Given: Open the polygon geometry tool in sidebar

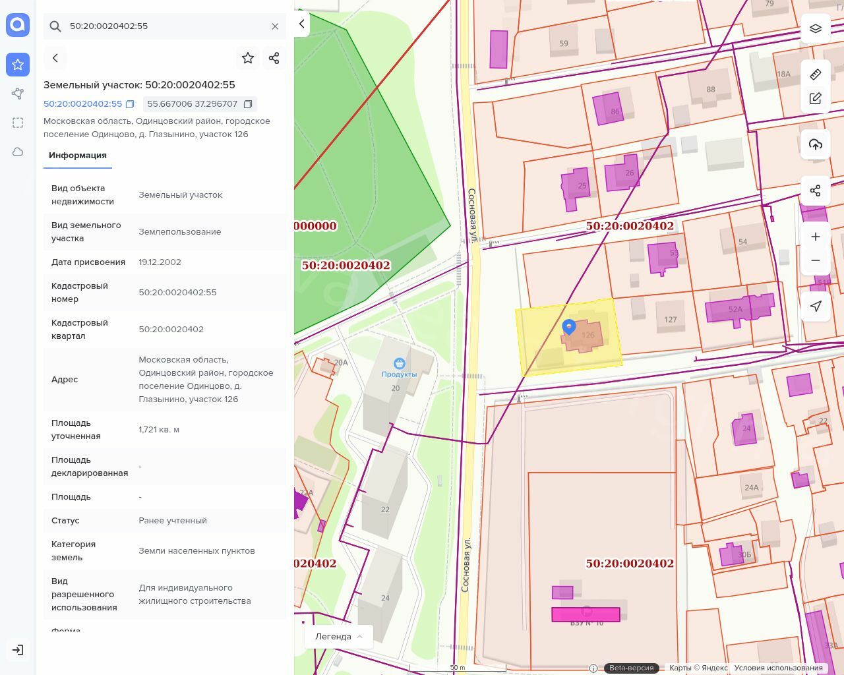Looking at the screenshot, I should (x=18, y=94).
